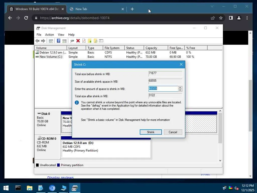Click down arrow on disk pane scrollbar
Screen dimensions: 257x193
[220, 161]
